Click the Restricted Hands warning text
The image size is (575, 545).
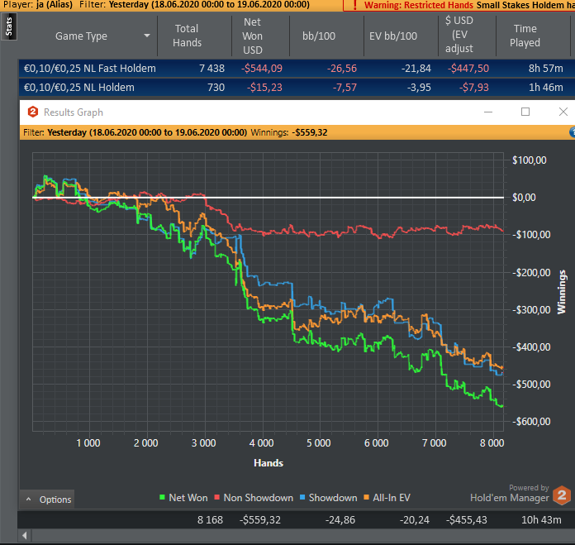click(x=419, y=5)
